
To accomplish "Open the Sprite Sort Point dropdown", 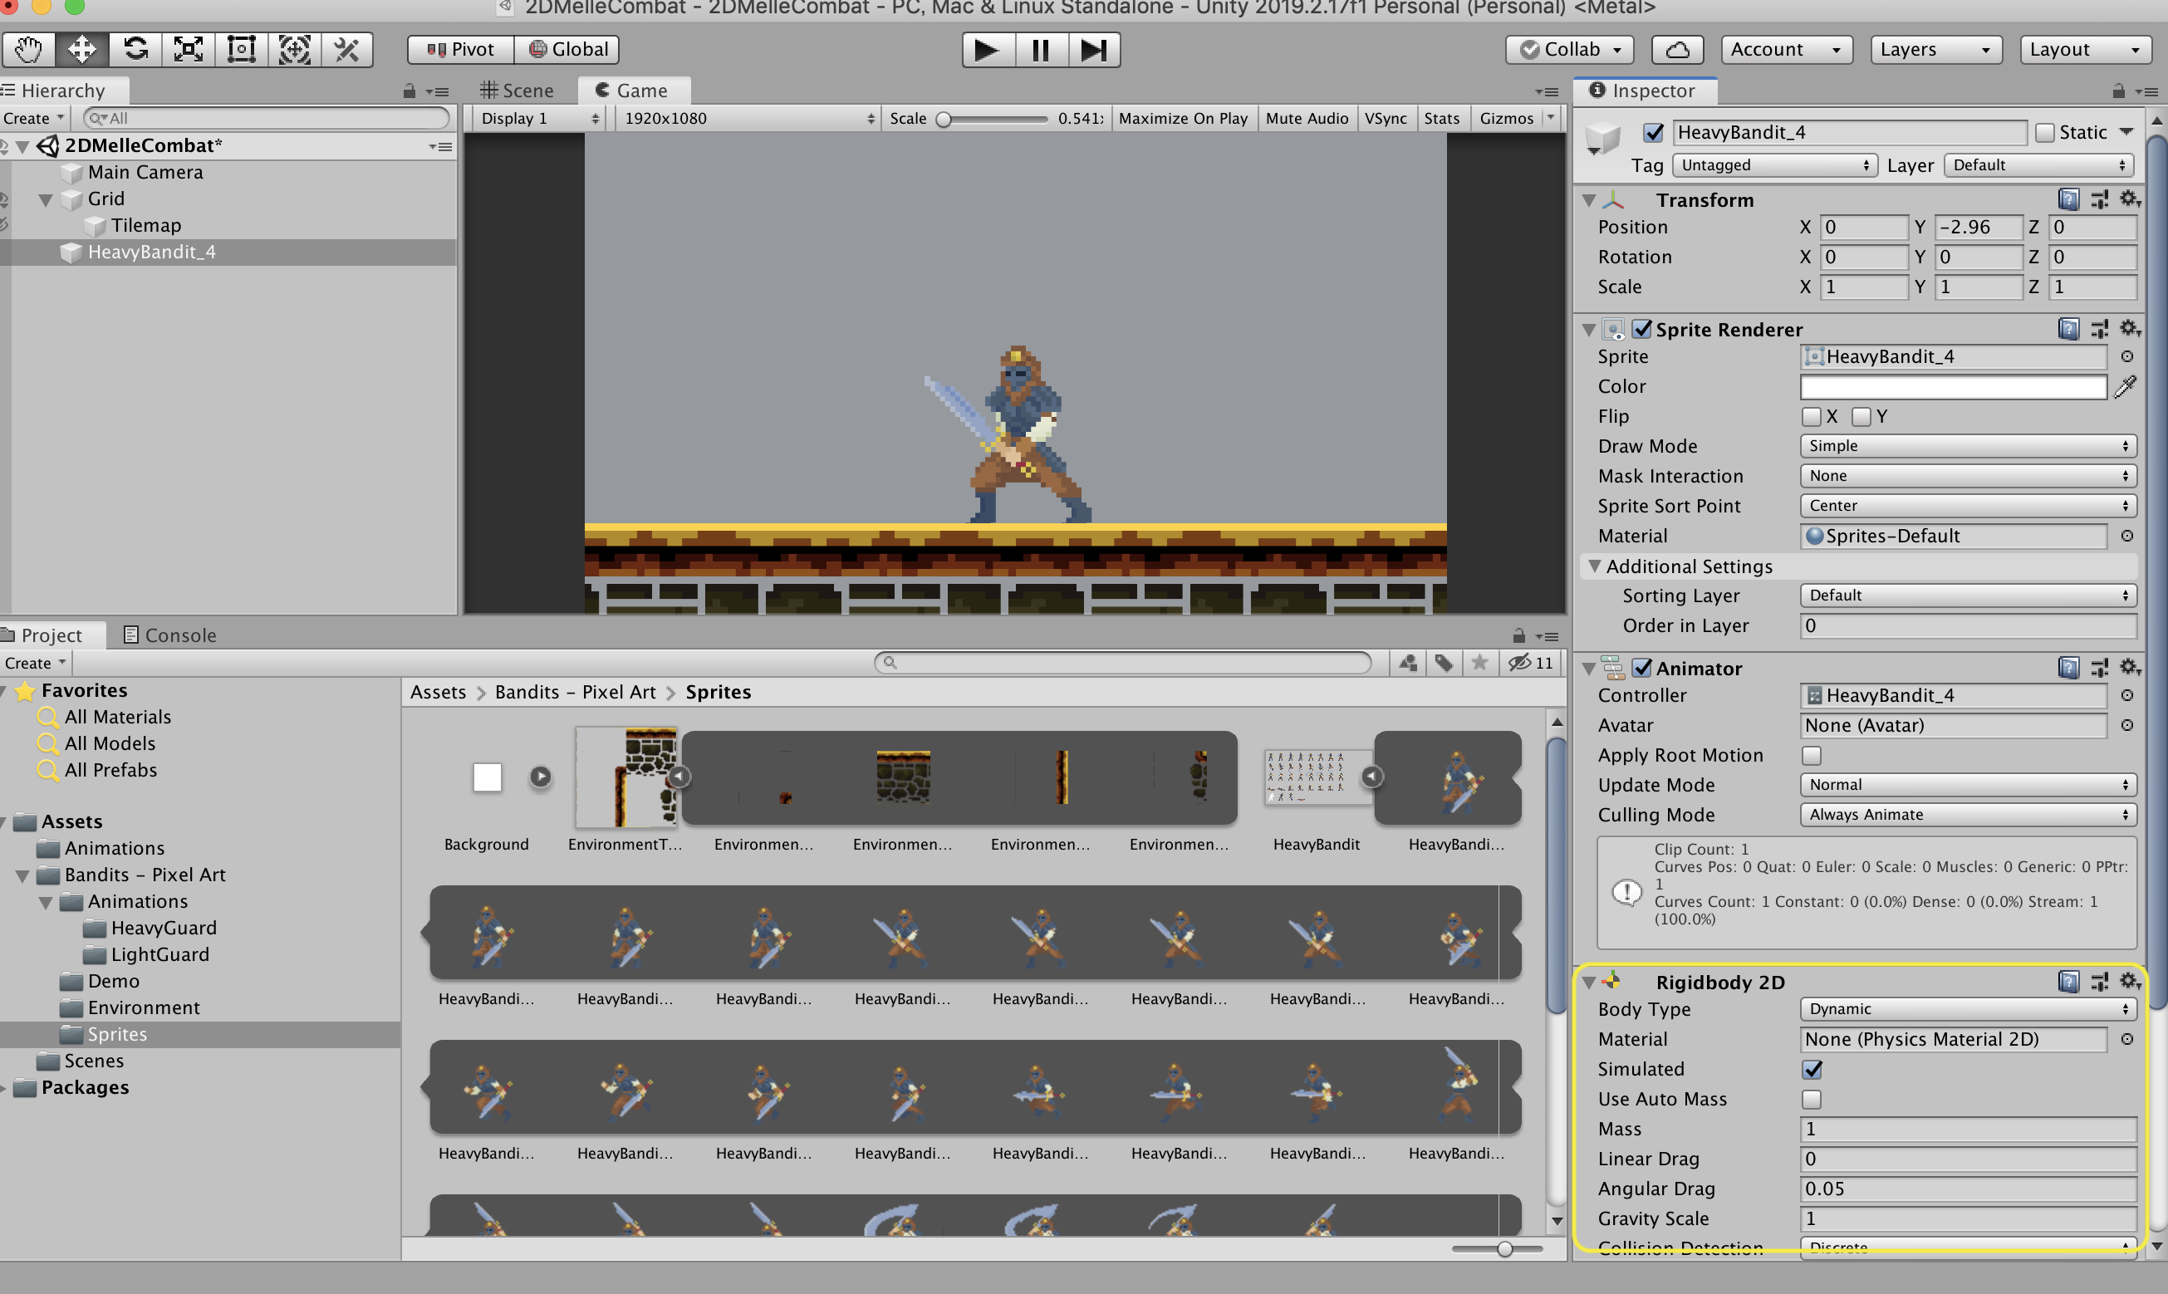I will (x=1968, y=506).
